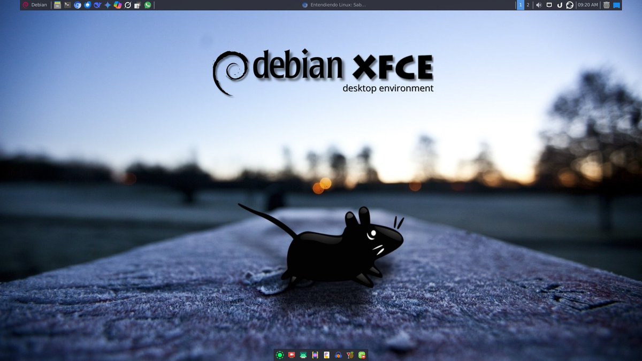The width and height of the screenshot is (642, 361).
Task: Click the display/screen tray icon
Action: click(549, 5)
